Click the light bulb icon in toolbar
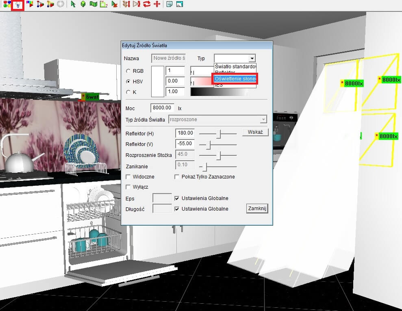The image size is (402, 311). (17, 4)
